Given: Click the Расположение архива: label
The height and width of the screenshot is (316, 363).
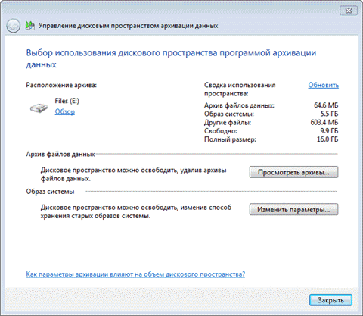Looking at the screenshot, I should (x=61, y=85).
